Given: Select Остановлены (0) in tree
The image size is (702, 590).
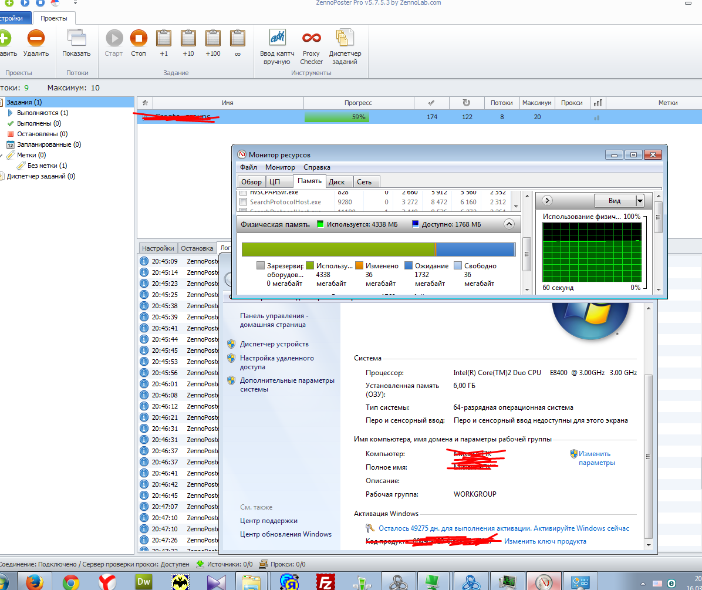Looking at the screenshot, I should (x=42, y=134).
